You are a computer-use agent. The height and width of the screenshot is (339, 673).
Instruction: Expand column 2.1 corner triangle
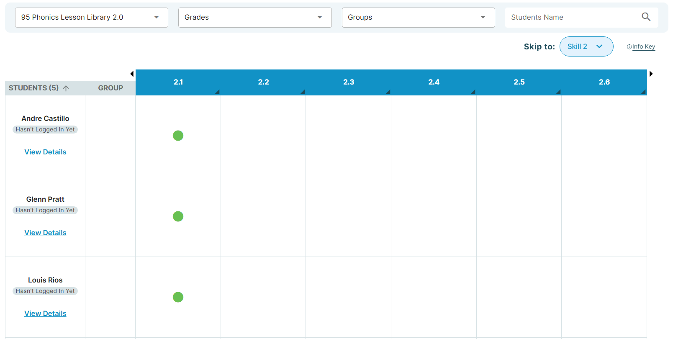coord(218,92)
